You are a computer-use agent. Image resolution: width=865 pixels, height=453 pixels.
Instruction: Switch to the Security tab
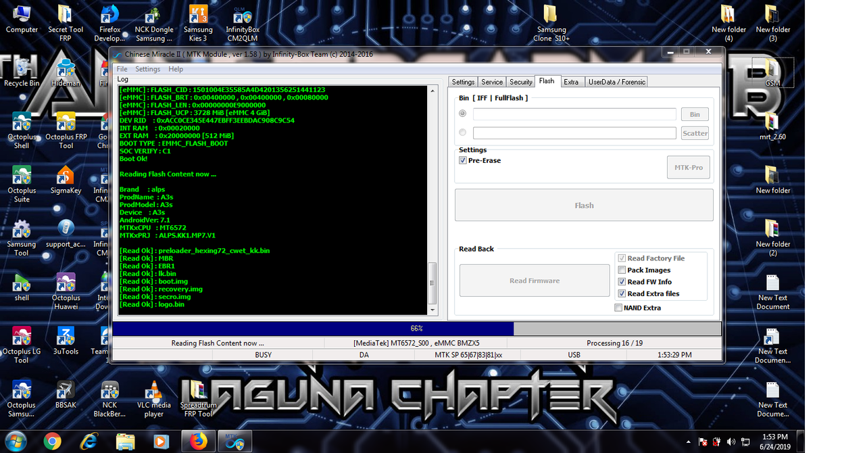[x=521, y=82]
